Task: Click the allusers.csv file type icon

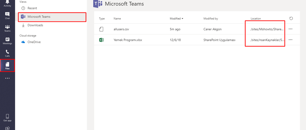Action: click(101, 29)
